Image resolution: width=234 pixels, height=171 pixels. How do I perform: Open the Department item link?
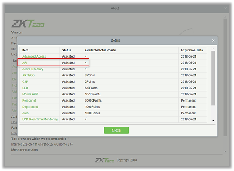click(30, 107)
